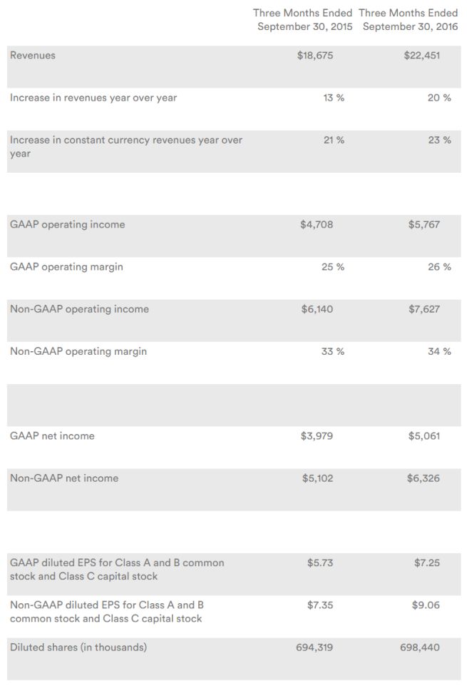The image size is (467, 686).
Task: Select the $5,767 operating income value
Action: click(x=424, y=224)
